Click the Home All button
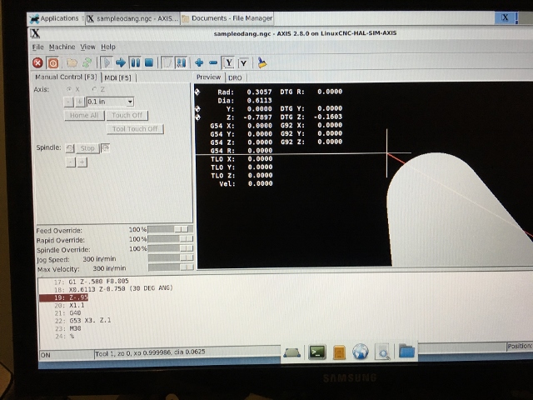 coord(84,115)
